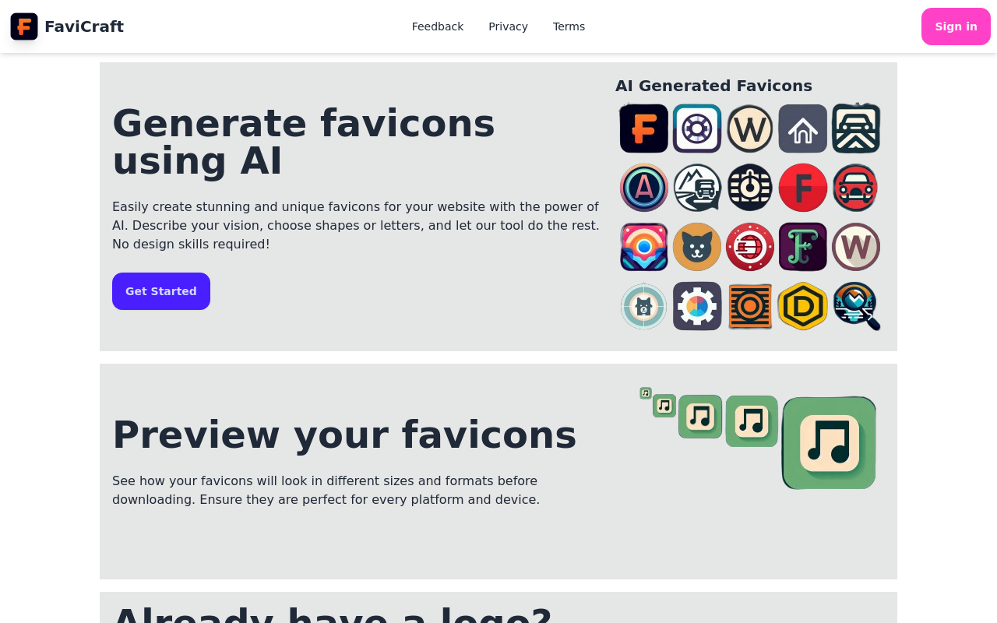
Task: Click the "Preview your favicons" heading
Action: [344, 435]
